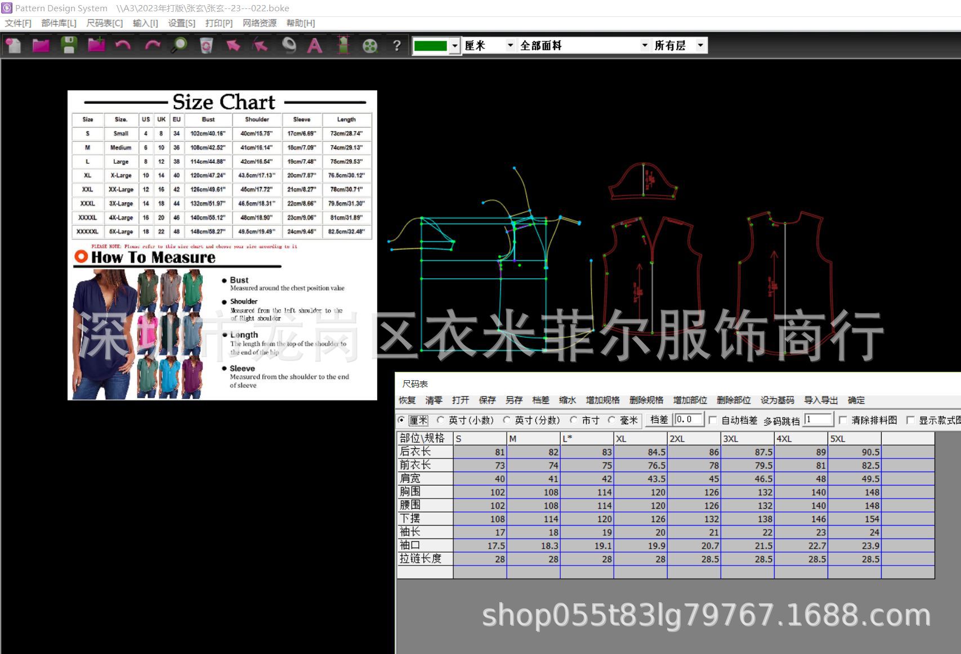
Task: Click 缩水 in size table toolbar
Action: tap(567, 400)
